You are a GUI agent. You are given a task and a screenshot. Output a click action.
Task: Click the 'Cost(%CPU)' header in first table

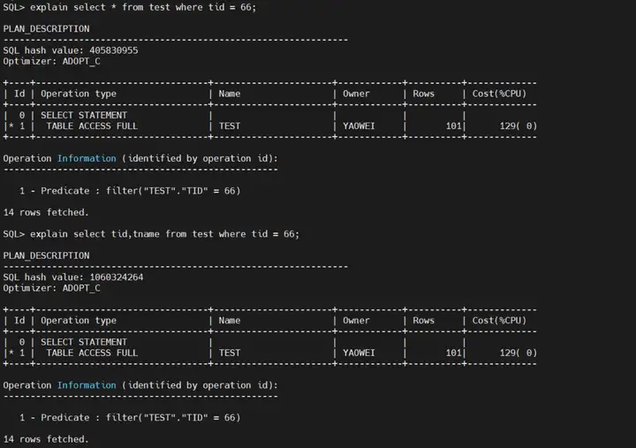pos(499,94)
